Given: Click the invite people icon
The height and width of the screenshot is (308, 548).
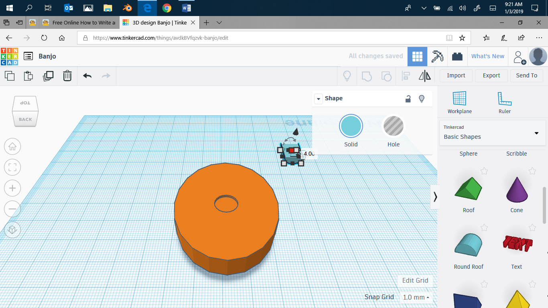Looking at the screenshot, I should 520,57.
